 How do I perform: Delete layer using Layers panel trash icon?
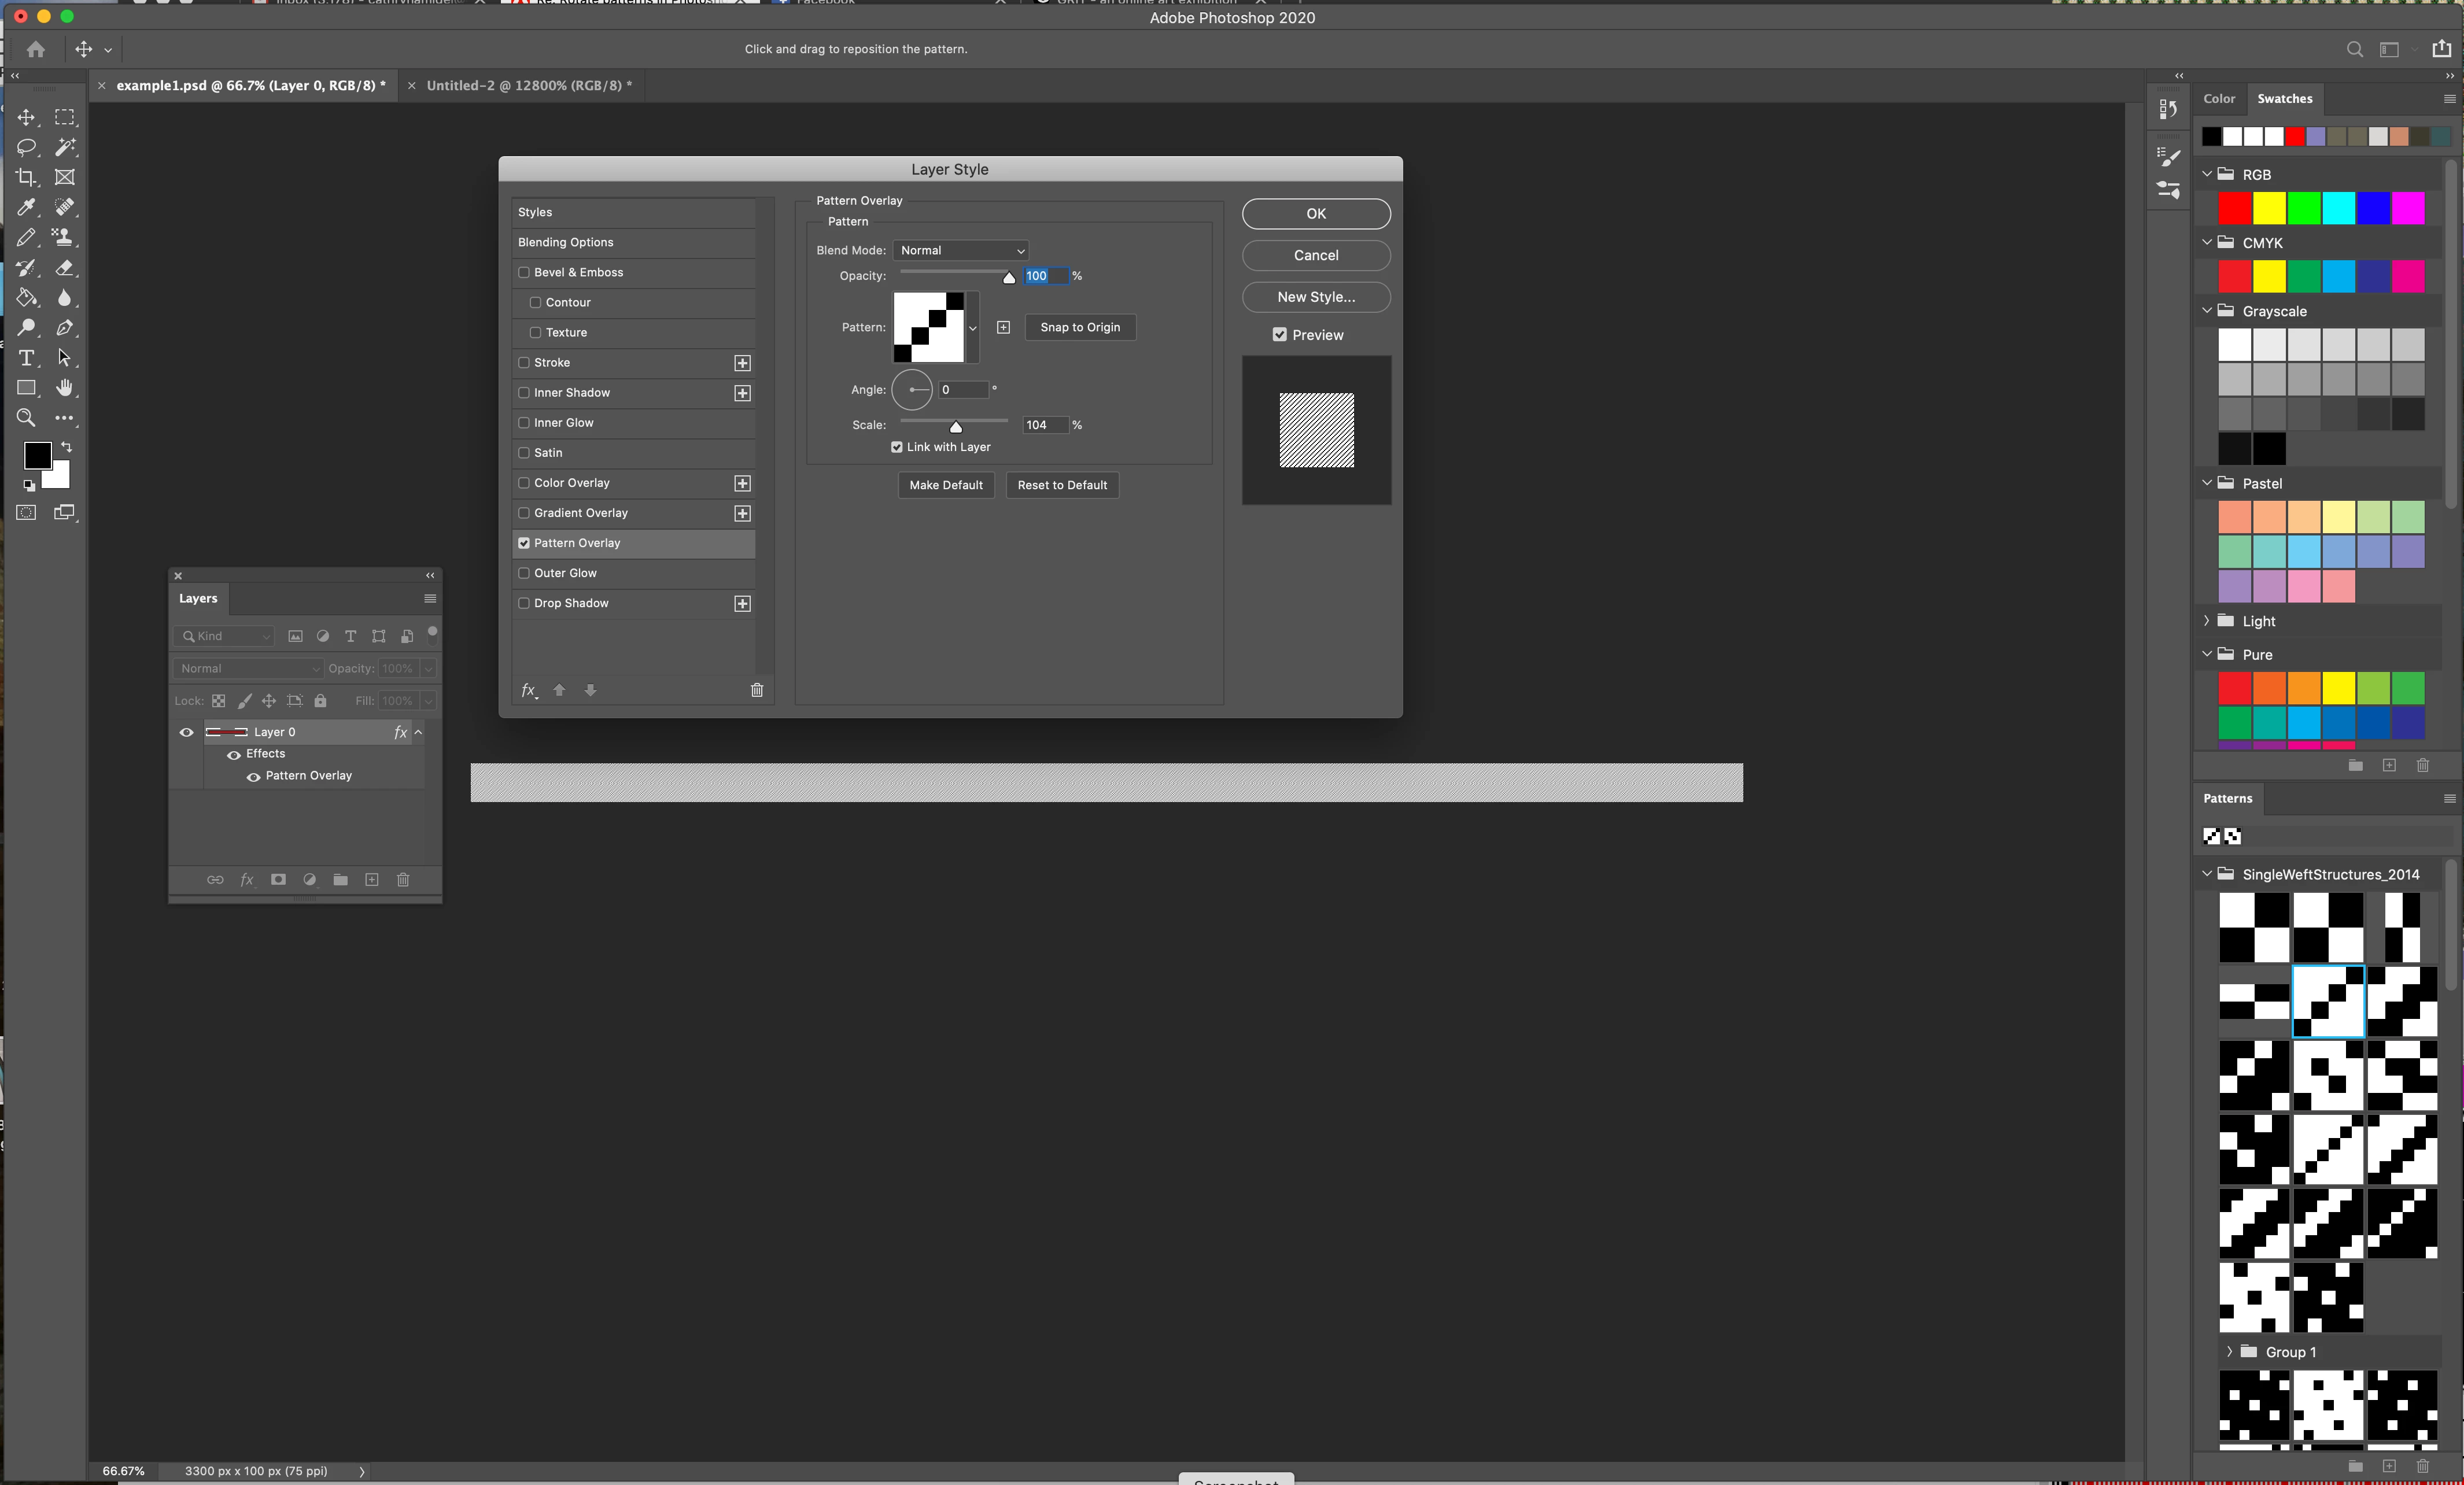coord(403,880)
